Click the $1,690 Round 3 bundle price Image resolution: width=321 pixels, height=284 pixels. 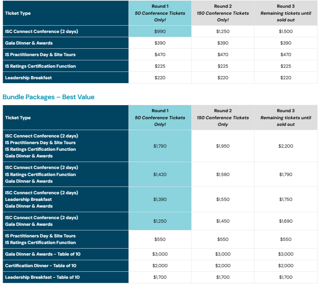pyautogui.click(x=286, y=221)
